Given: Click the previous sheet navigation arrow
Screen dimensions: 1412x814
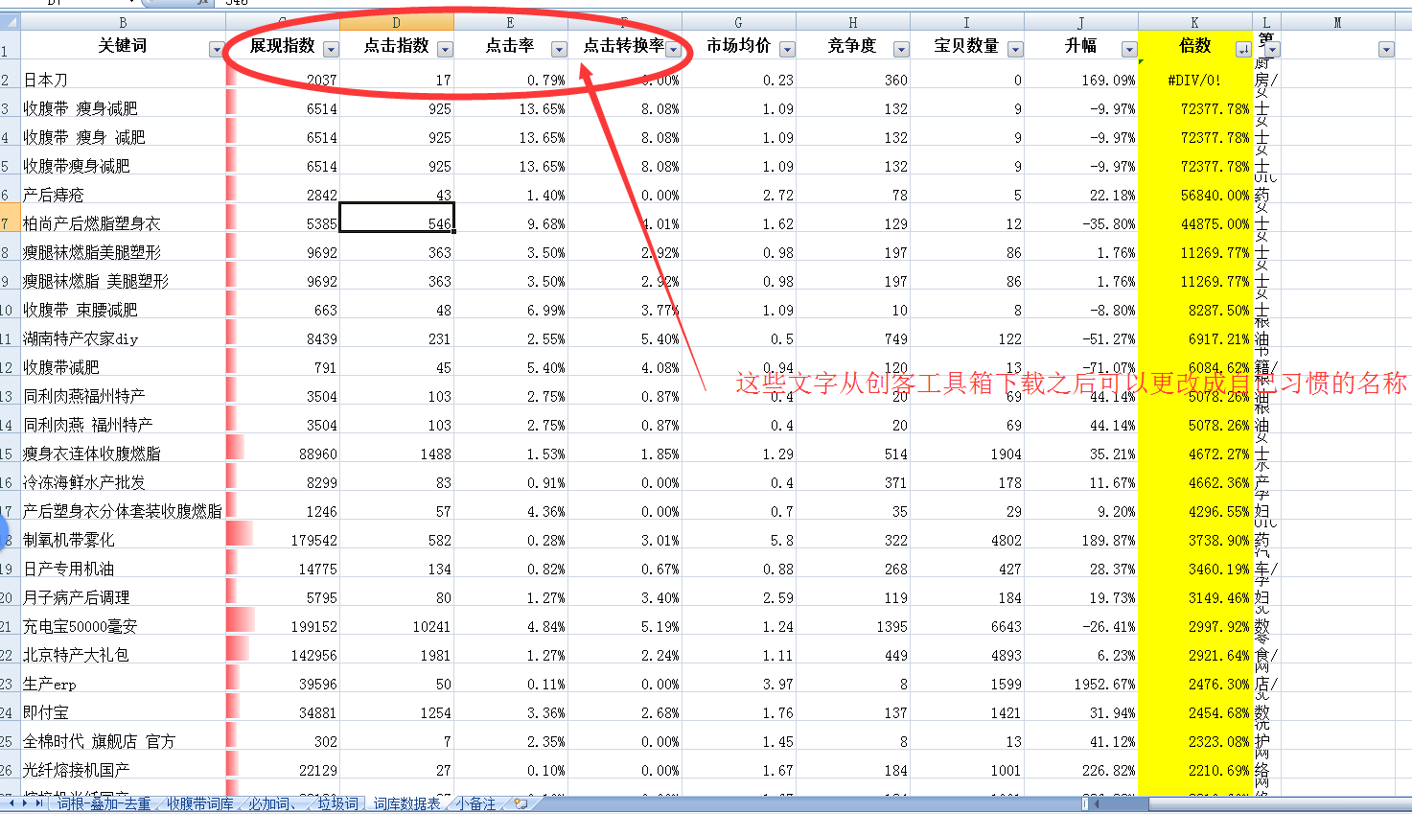Looking at the screenshot, I should 13,803.
